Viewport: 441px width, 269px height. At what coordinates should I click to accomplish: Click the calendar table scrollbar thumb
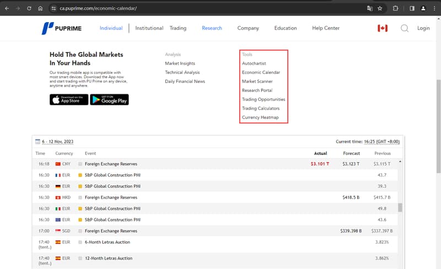400,208
